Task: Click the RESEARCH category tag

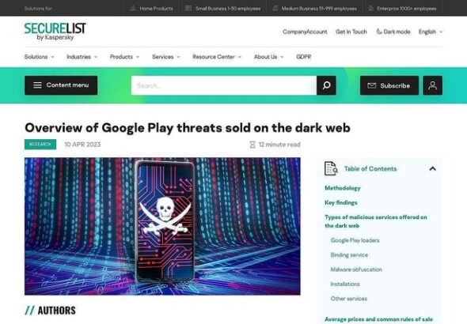Action: click(40, 145)
